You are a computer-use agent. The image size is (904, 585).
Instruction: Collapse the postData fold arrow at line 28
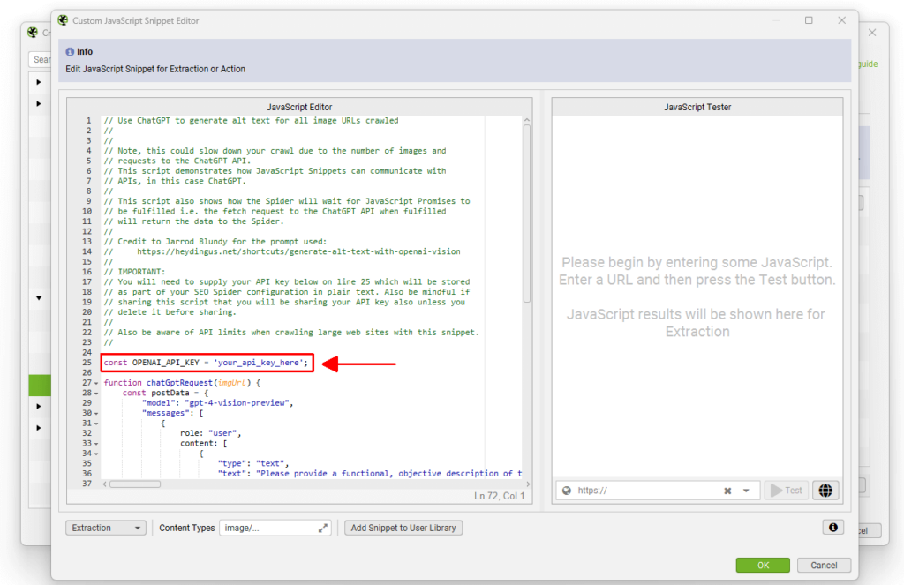pos(95,393)
